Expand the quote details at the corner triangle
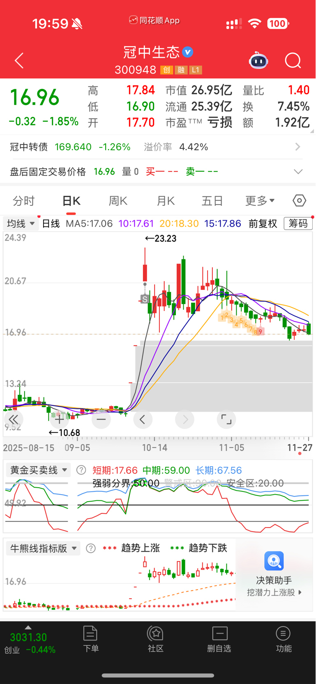This screenshot has width=316, height=684. click(312, 131)
